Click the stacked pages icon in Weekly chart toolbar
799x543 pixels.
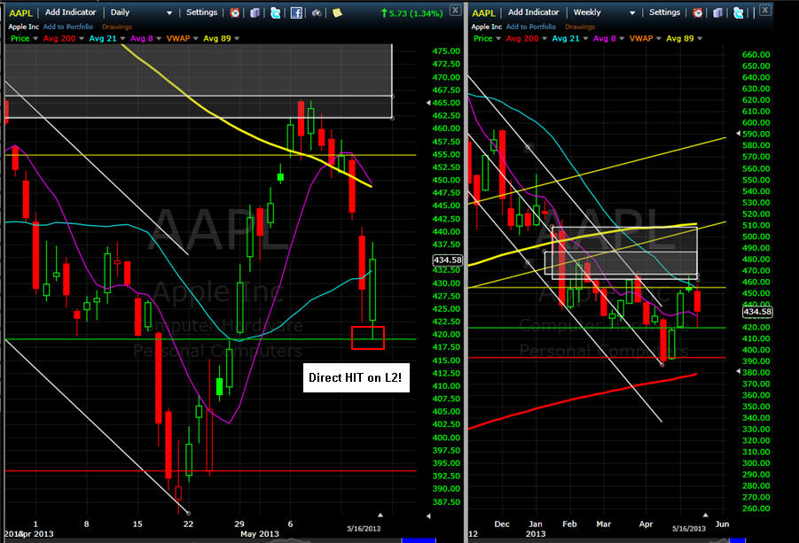click(x=718, y=12)
